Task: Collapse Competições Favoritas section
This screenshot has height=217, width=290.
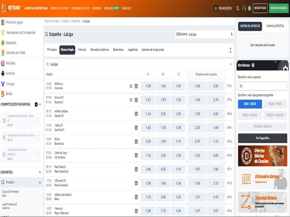Action: click(x=40, y=105)
